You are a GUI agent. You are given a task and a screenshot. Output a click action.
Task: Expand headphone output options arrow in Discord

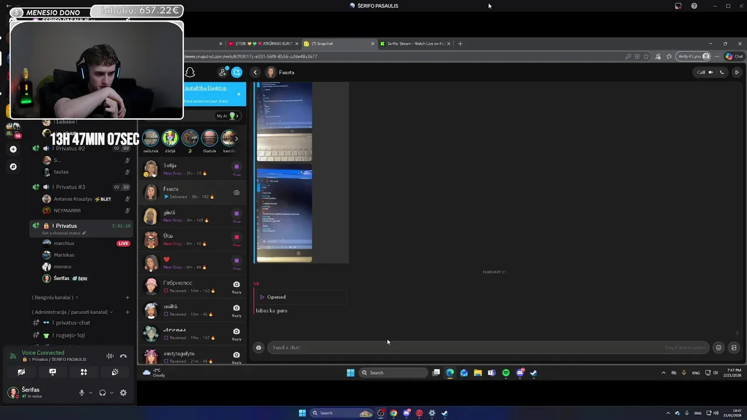click(x=111, y=393)
